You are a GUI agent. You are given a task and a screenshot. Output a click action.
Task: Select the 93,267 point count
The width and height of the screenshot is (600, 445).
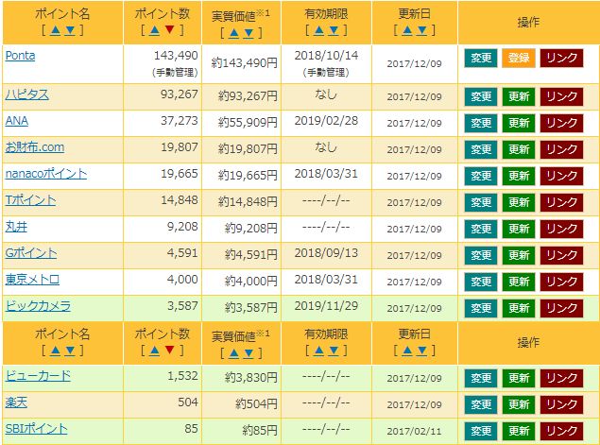pyautogui.click(x=180, y=94)
